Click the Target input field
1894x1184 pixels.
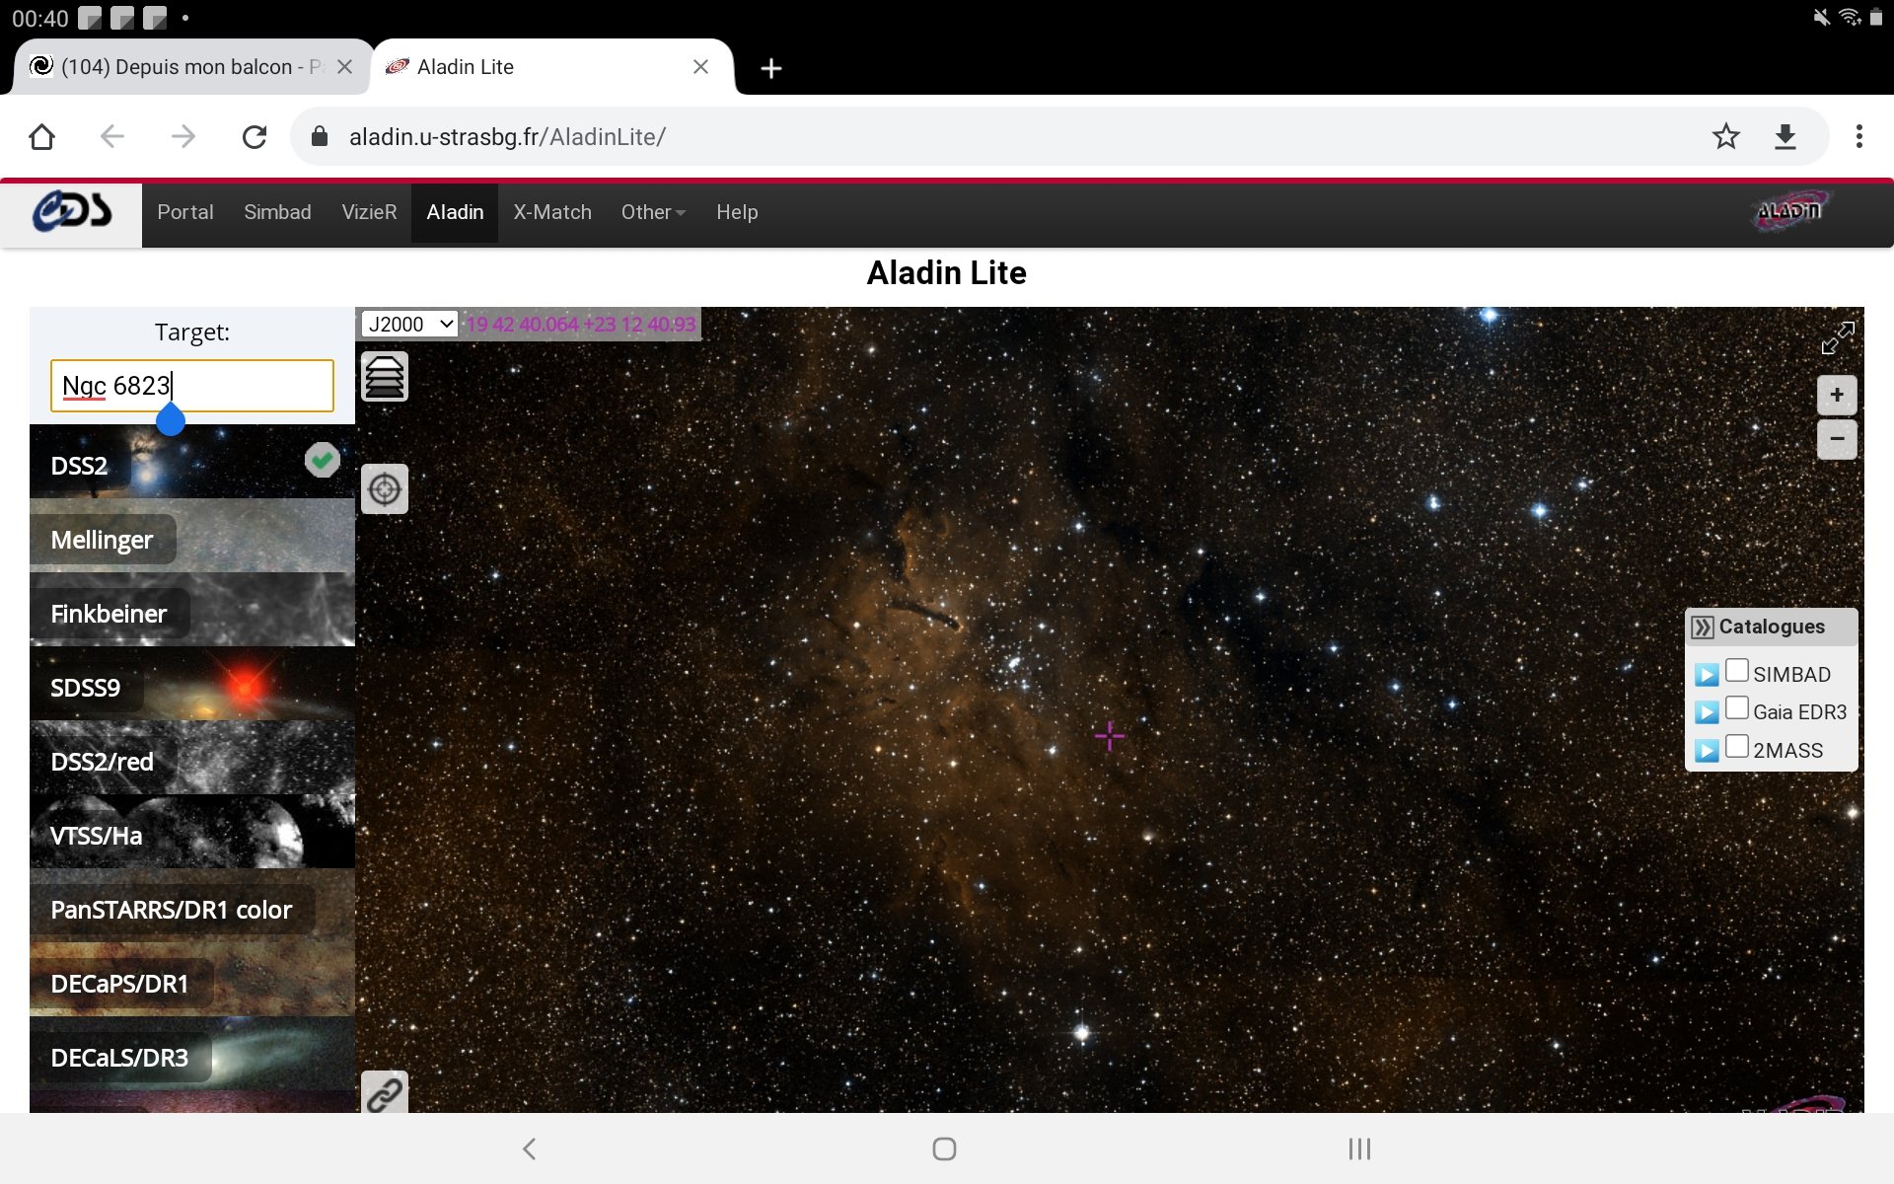click(x=192, y=386)
